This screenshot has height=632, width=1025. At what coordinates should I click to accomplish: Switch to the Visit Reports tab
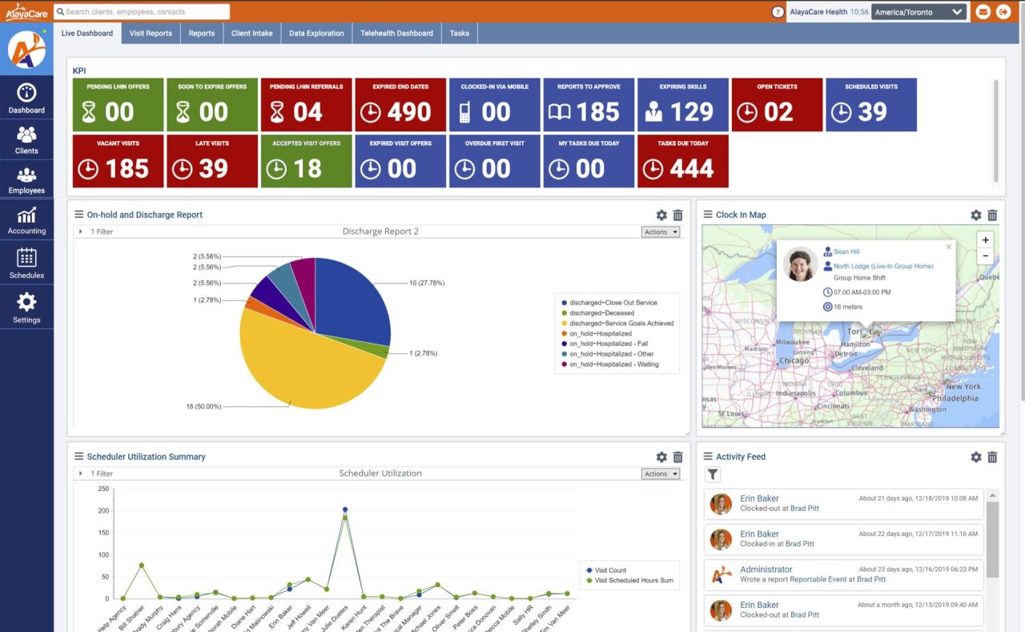pyautogui.click(x=151, y=33)
